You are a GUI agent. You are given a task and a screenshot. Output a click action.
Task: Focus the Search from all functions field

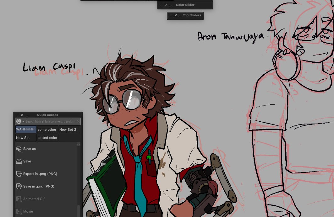point(50,121)
